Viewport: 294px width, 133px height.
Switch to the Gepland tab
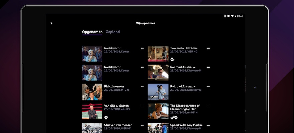click(x=113, y=32)
